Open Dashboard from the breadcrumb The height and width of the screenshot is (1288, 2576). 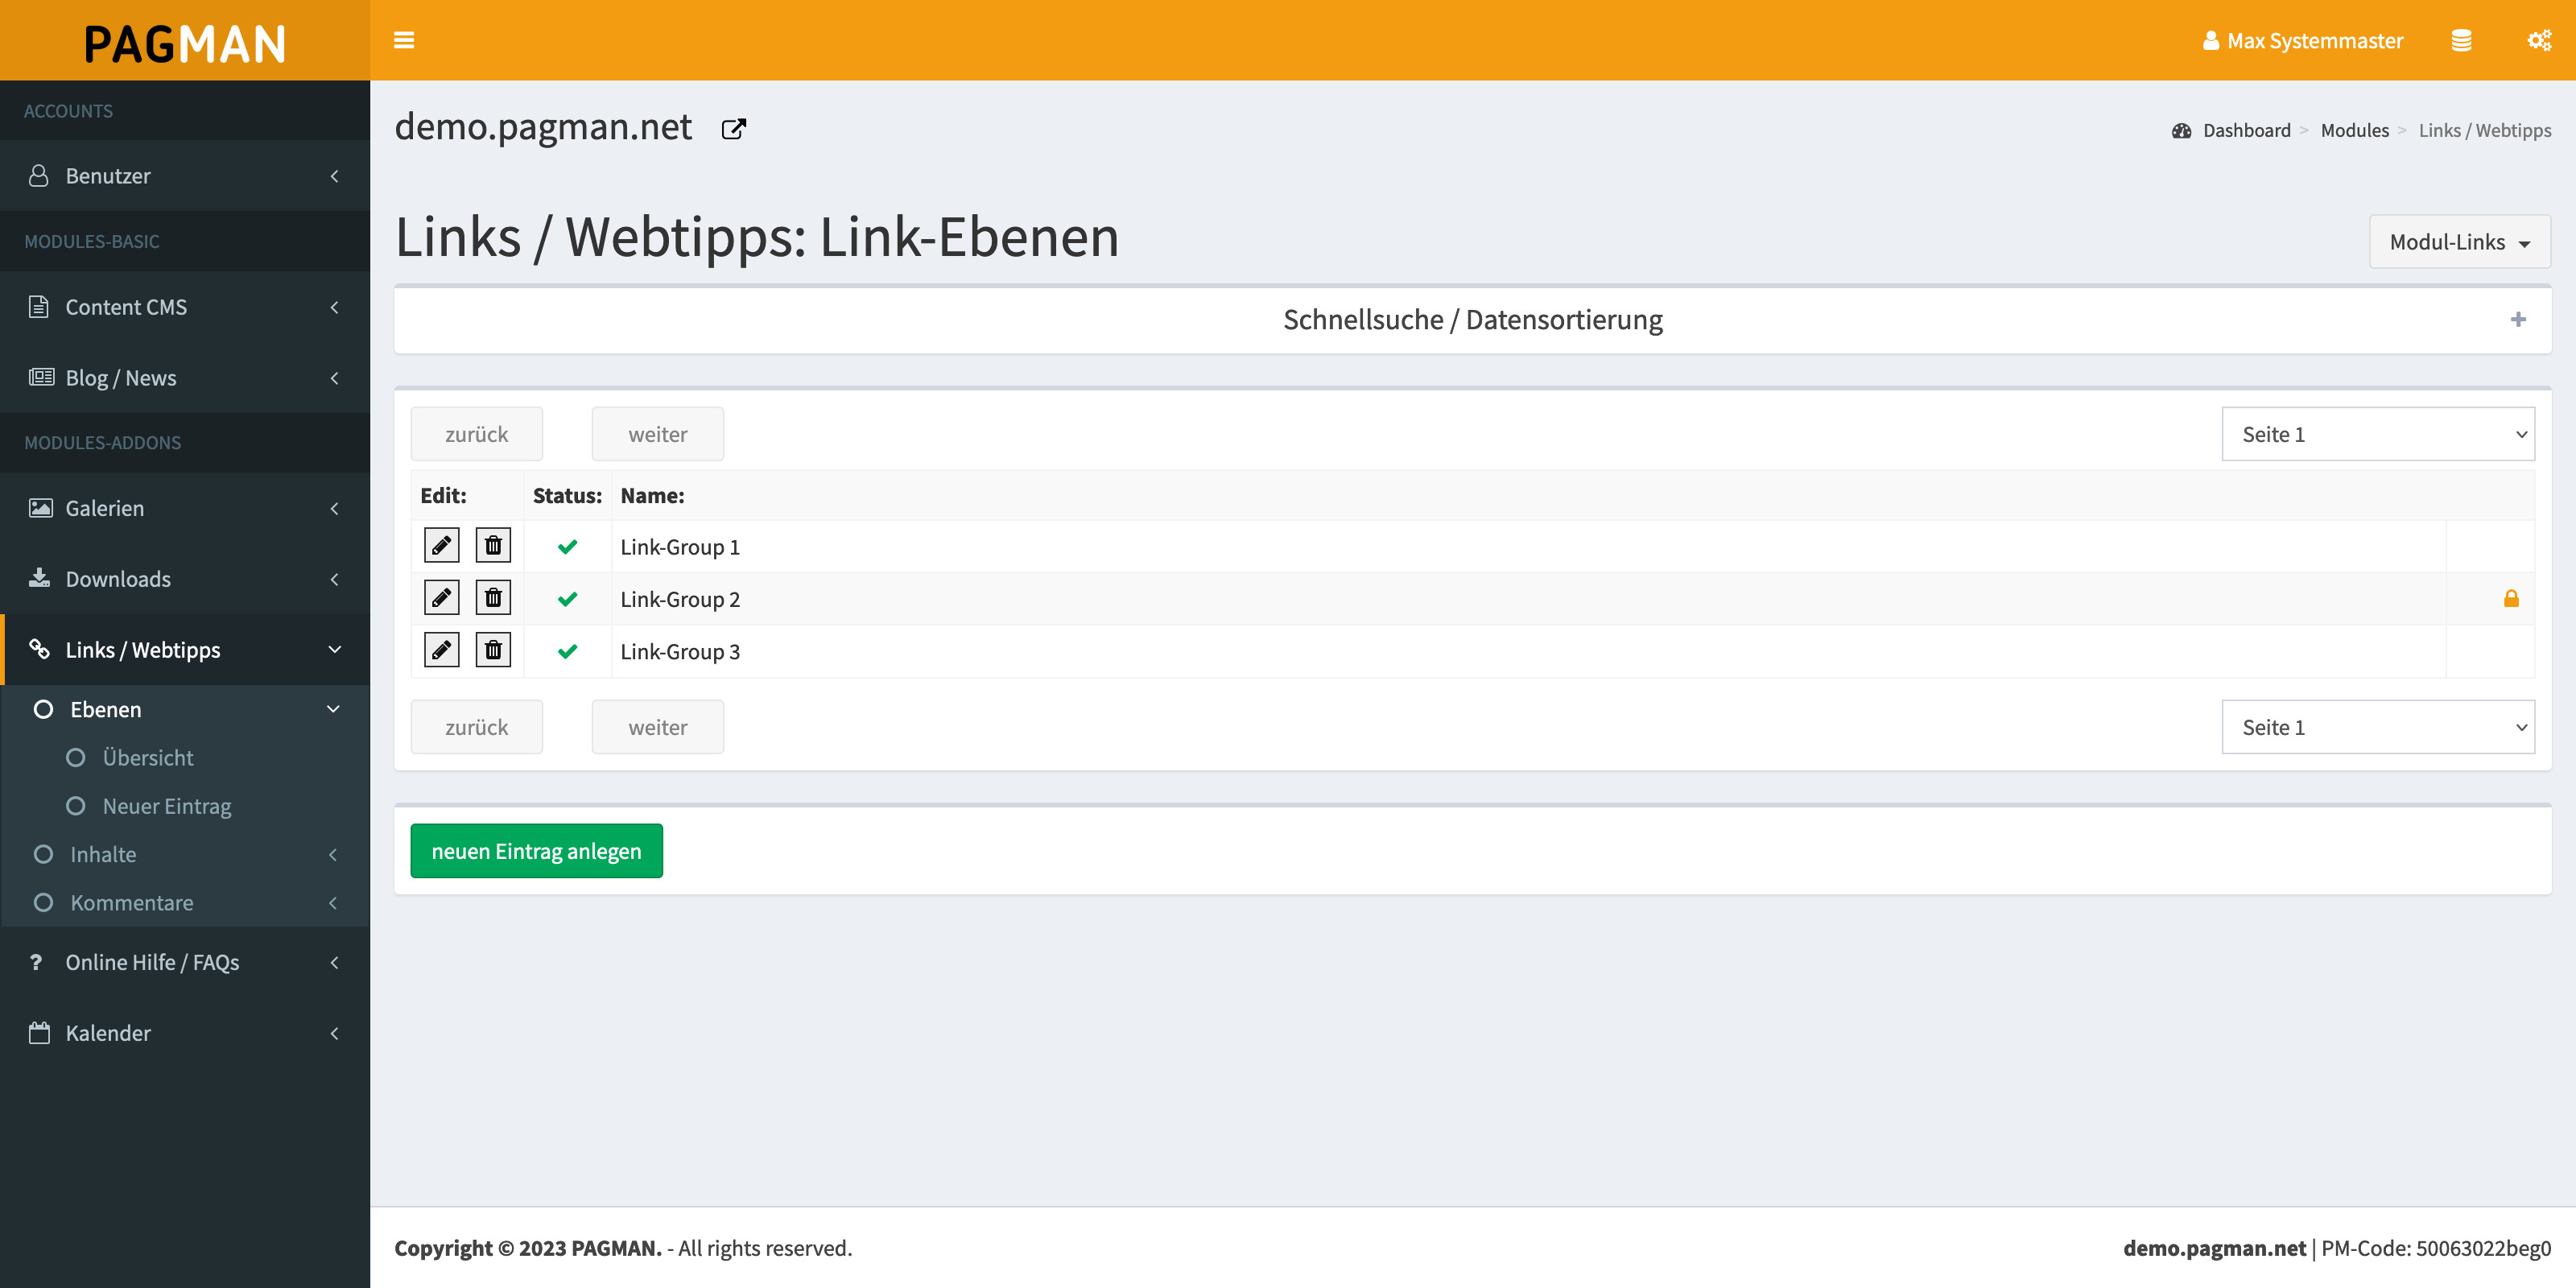coord(2247,130)
